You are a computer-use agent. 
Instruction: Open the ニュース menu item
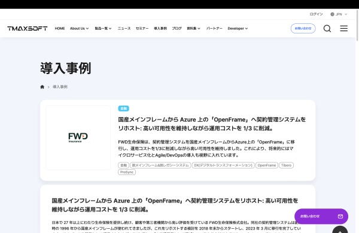[124, 28]
